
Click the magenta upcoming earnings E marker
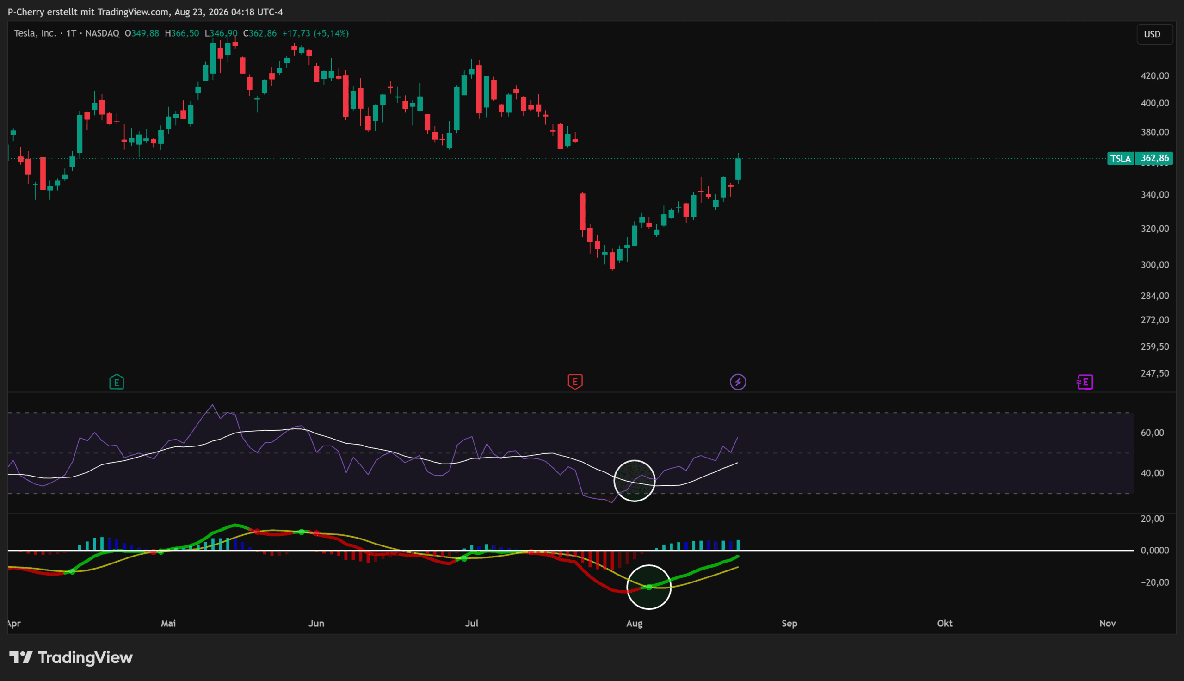1085,382
